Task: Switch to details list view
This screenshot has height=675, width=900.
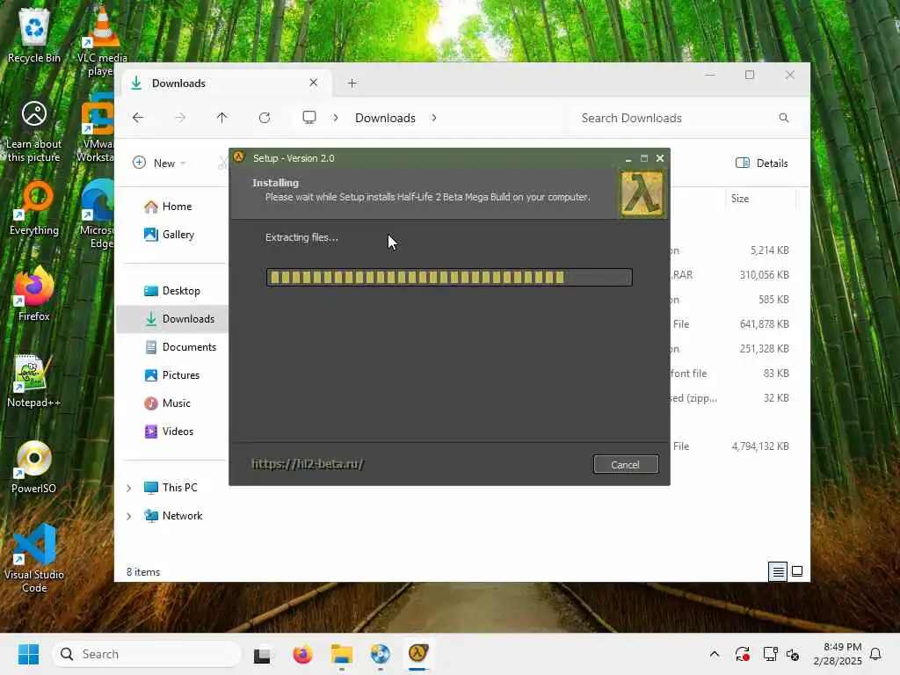Action: click(779, 571)
